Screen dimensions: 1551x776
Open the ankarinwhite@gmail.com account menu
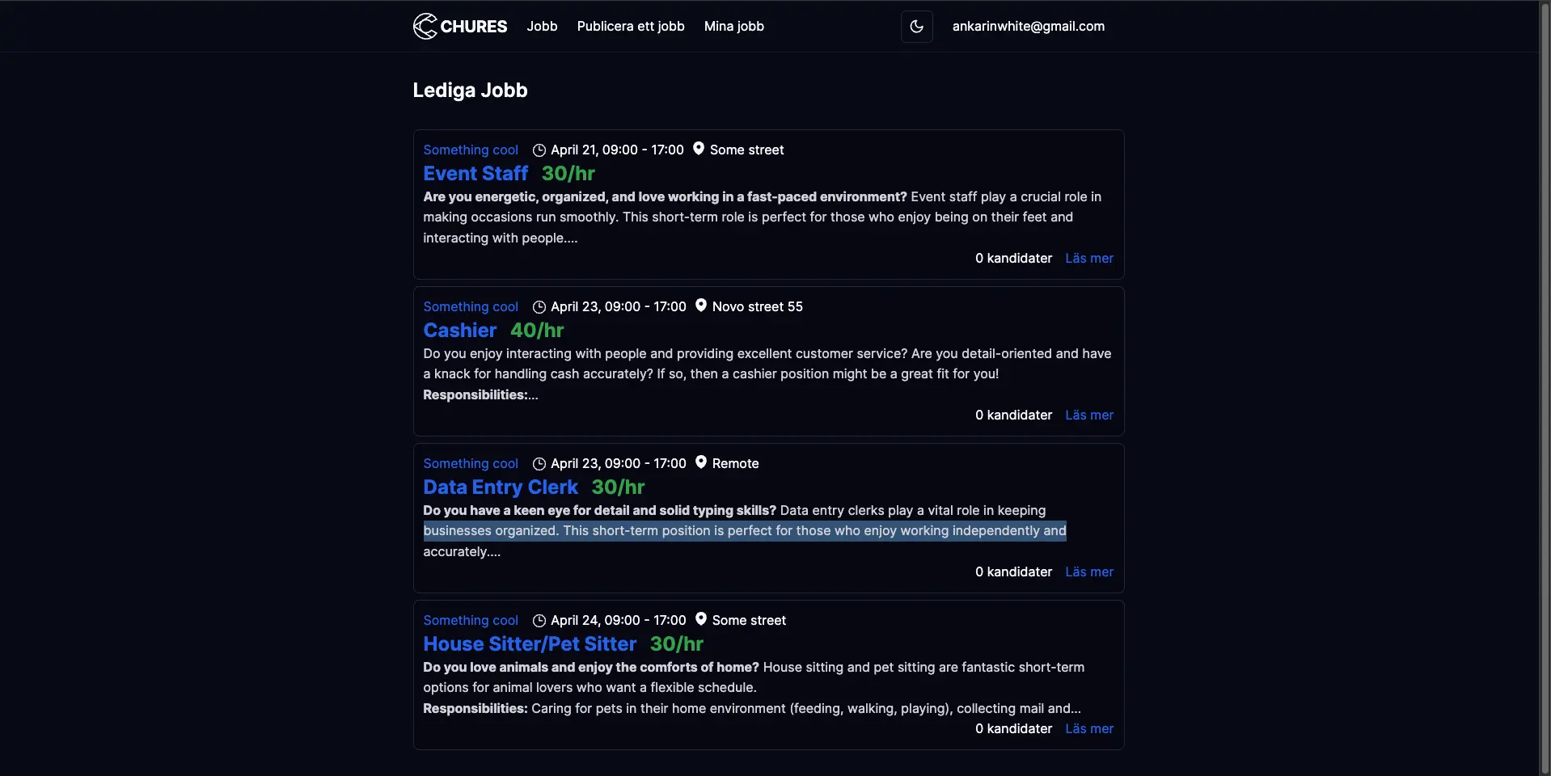(1028, 27)
